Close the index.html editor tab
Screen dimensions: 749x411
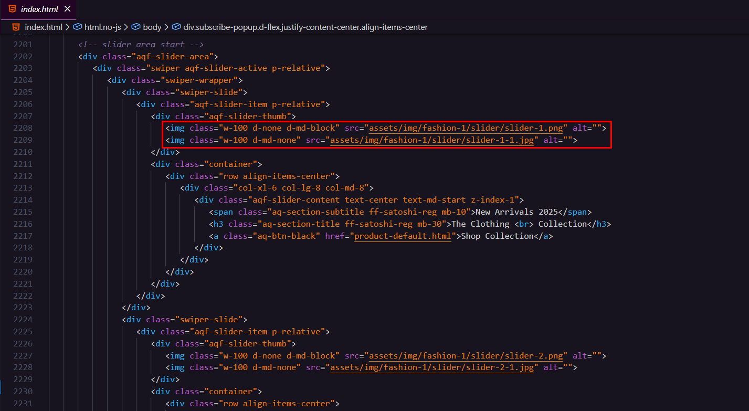pyautogui.click(x=68, y=9)
